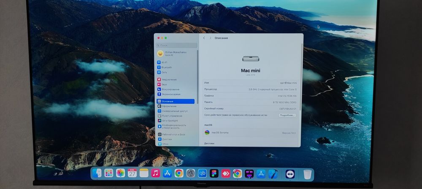Screen dimensions: 422x189
Task: Open the Trash in the Dock
Action: [307, 174]
